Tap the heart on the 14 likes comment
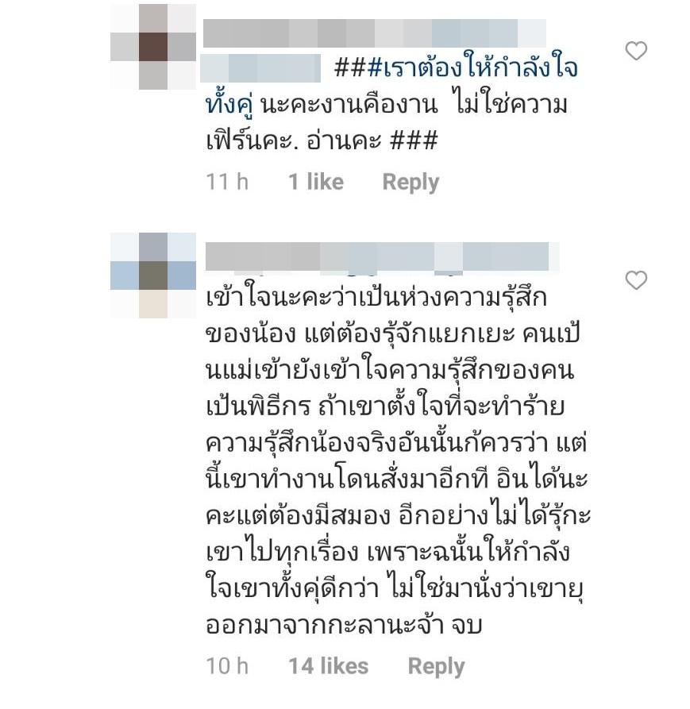This screenshot has height=709, width=690. click(x=636, y=280)
